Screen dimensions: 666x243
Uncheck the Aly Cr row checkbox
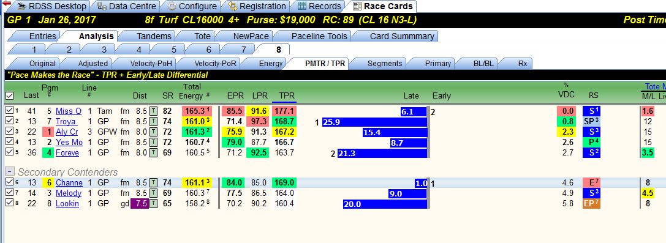click(x=9, y=132)
